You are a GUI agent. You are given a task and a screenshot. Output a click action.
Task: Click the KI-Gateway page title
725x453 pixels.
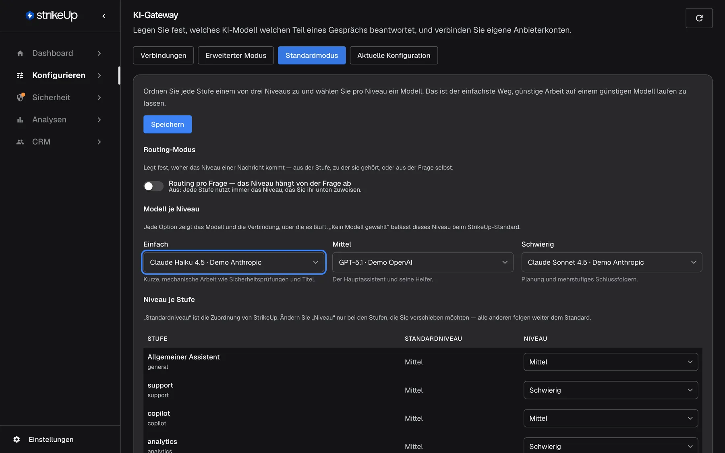[x=155, y=15]
